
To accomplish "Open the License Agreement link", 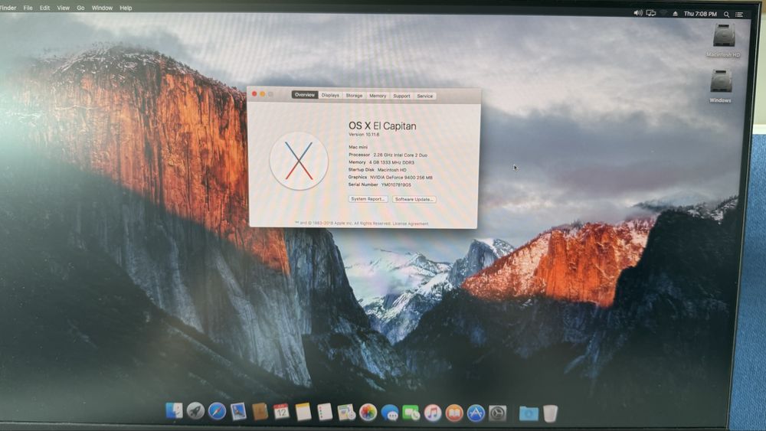I will point(411,224).
